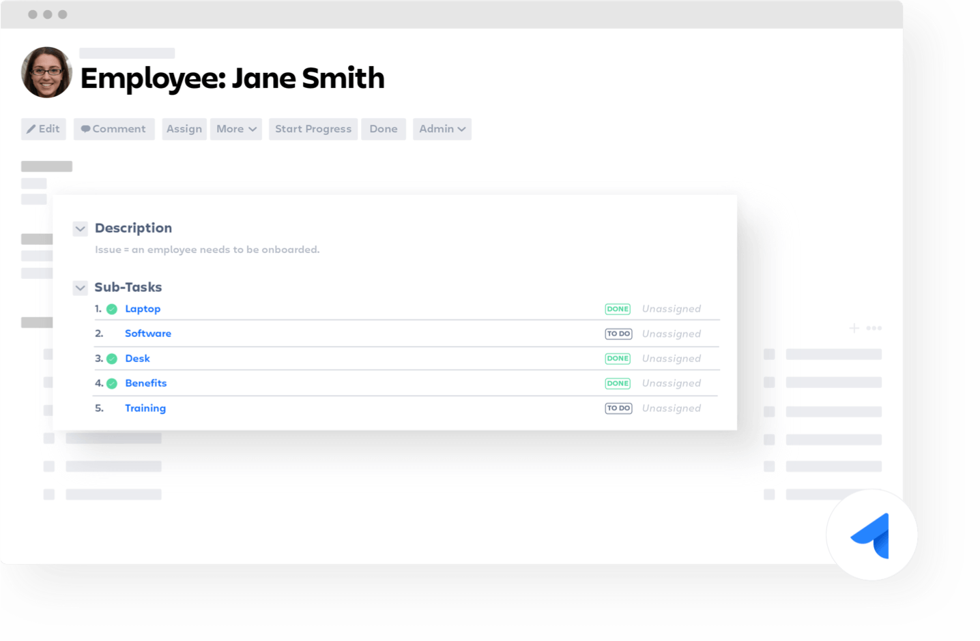980x641 pixels.
Task: Collapse the Sub-Tasks section chevron
Action: pyautogui.click(x=80, y=287)
